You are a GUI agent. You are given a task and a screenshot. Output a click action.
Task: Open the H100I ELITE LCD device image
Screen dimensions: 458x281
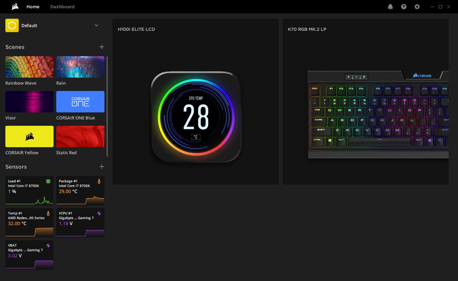(x=196, y=117)
